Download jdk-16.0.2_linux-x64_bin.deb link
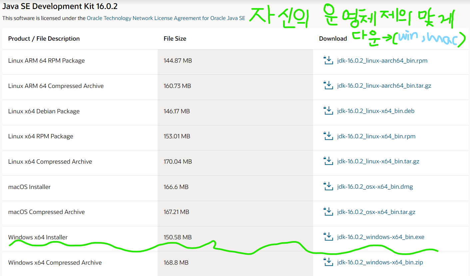The image size is (470, 276). 376,111
